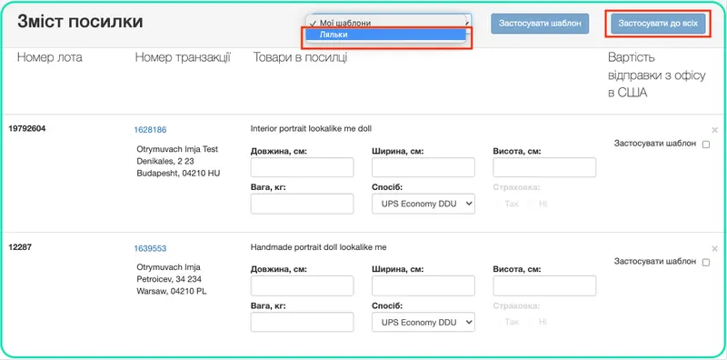Focus the Висота field for lot 12287
This screenshot has height=360, width=727.
tap(544, 285)
